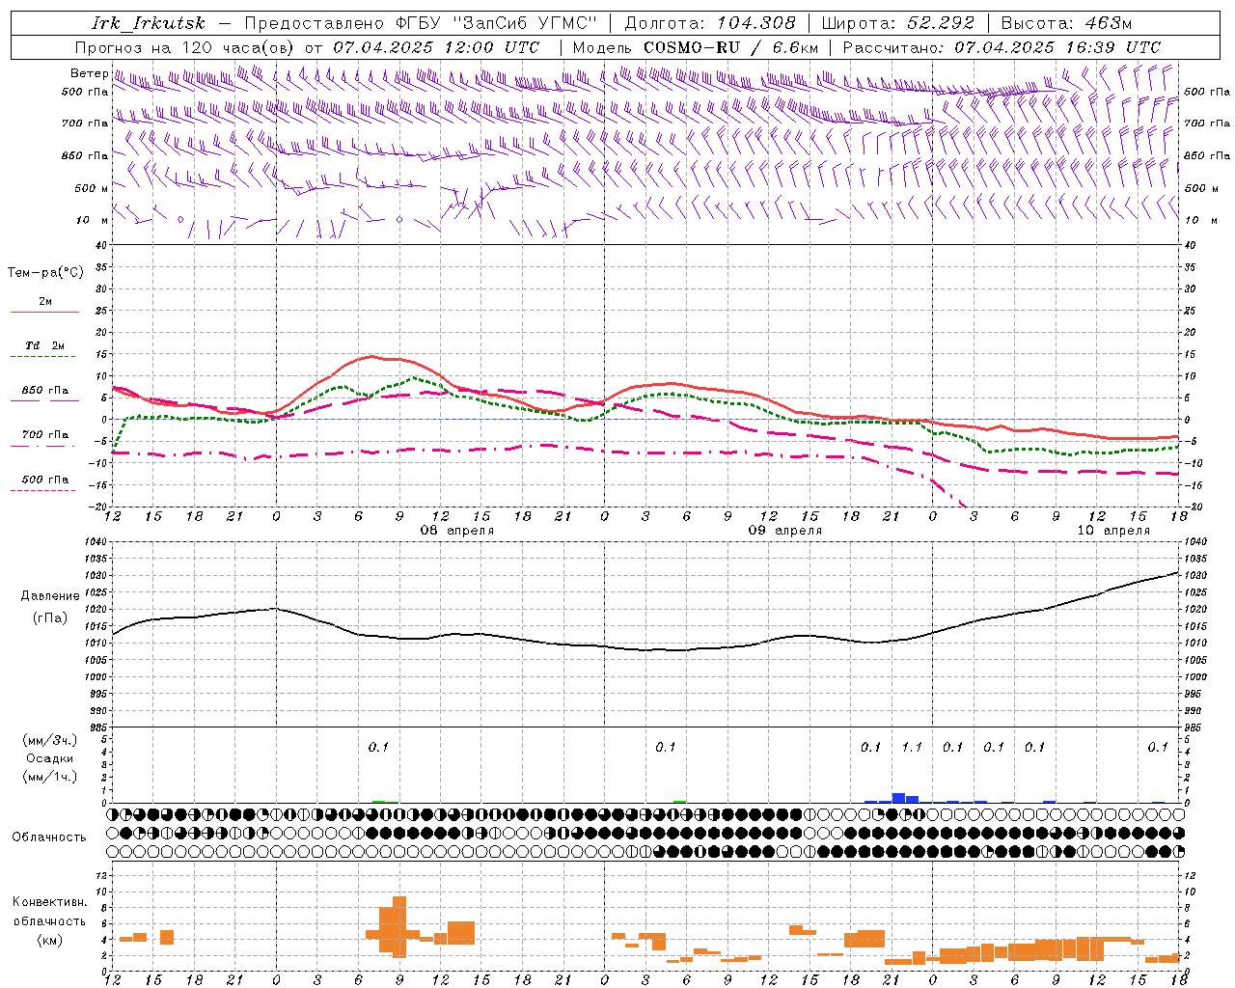Click the model name "COSMO-RU / 6.6км"
This screenshot has width=1235, height=988.
pos(730,47)
